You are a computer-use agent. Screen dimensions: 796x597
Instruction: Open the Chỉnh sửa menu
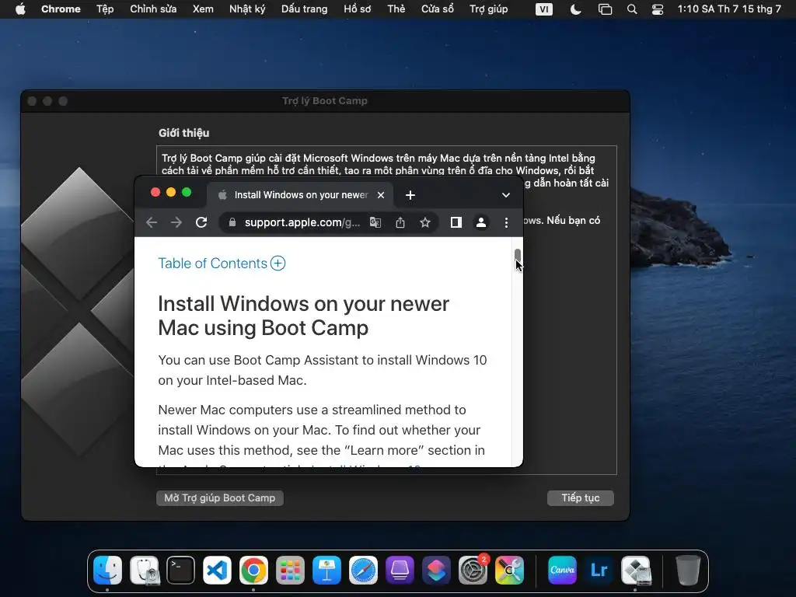point(153,9)
